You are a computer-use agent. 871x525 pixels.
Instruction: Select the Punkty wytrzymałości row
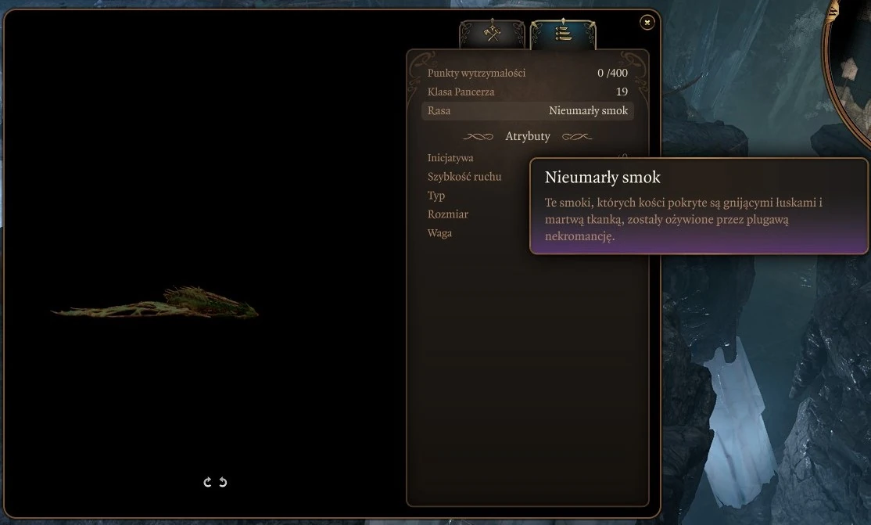(528, 73)
